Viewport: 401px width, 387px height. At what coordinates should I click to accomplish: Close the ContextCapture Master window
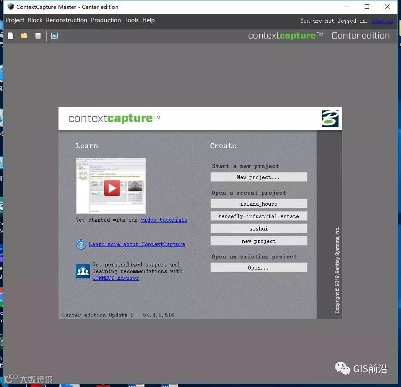(x=387, y=7)
